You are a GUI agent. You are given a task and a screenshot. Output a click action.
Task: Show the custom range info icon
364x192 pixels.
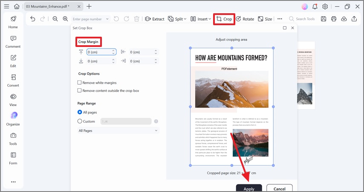tap(156, 121)
